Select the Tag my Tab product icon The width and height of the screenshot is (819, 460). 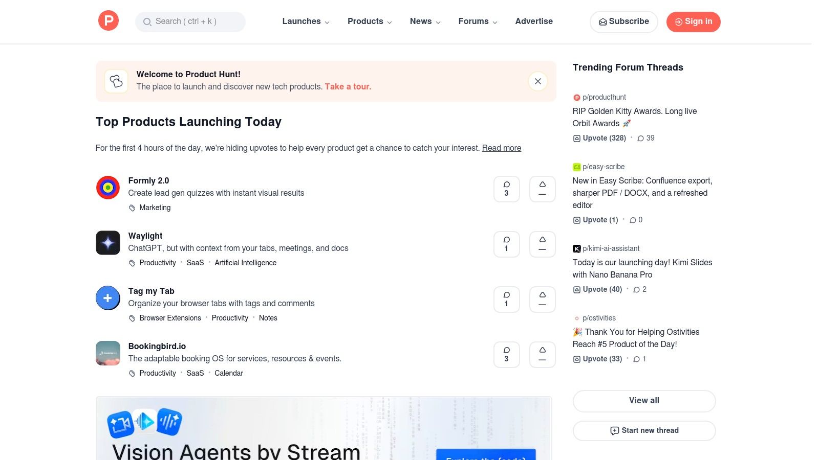(x=107, y=298)
